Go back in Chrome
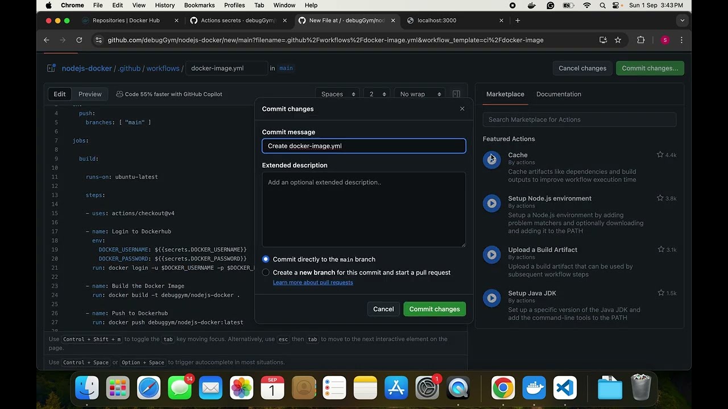Image resolution: width=728 pixels, height=409 pixels. click(47, 40)
